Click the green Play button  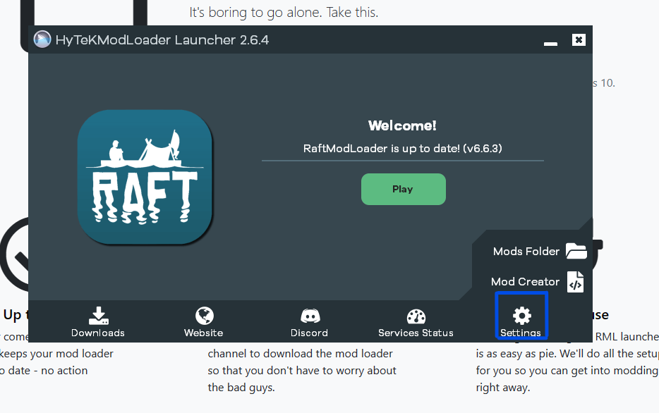click(403, 190)
